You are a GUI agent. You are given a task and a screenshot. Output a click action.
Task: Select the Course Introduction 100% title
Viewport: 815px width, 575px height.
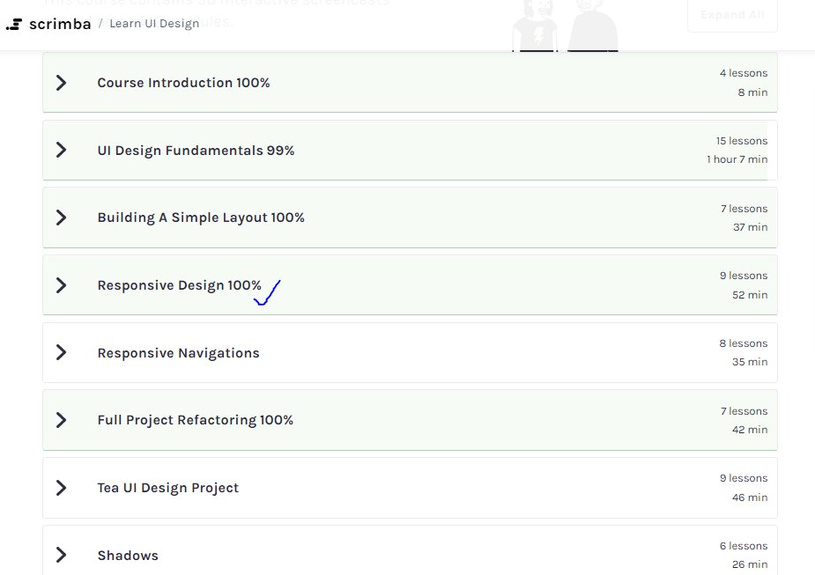[x=183, y=83]
